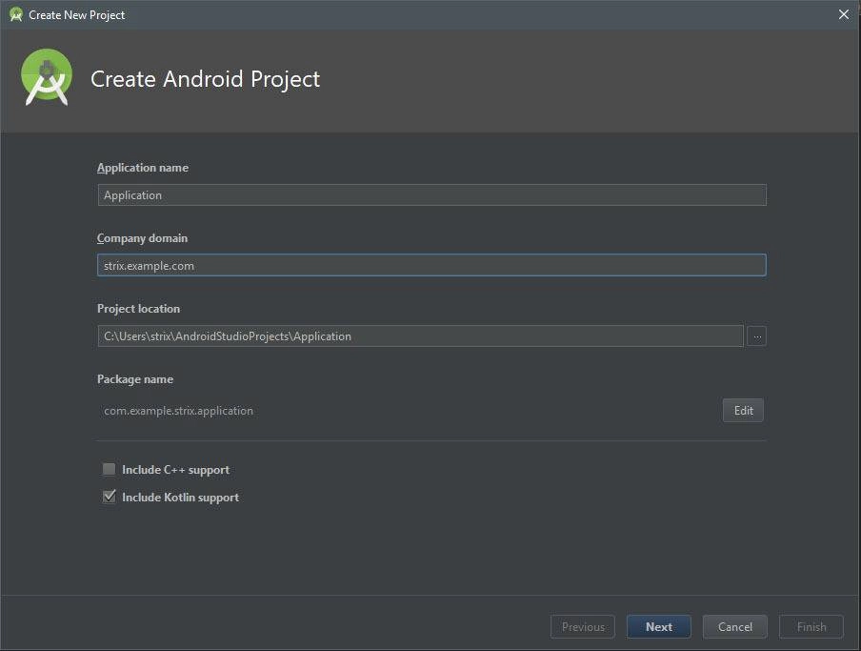This screenshot has width=861, height=651.
Task: Click the Company domain label
Action: [142, 238]
